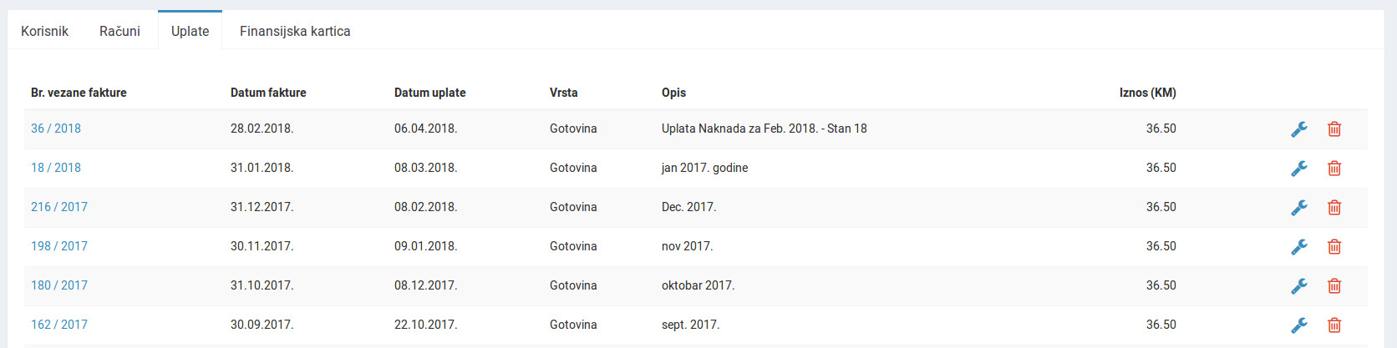
Task: Delete the oktobar 2017. payment
Action: [1334, 286]
